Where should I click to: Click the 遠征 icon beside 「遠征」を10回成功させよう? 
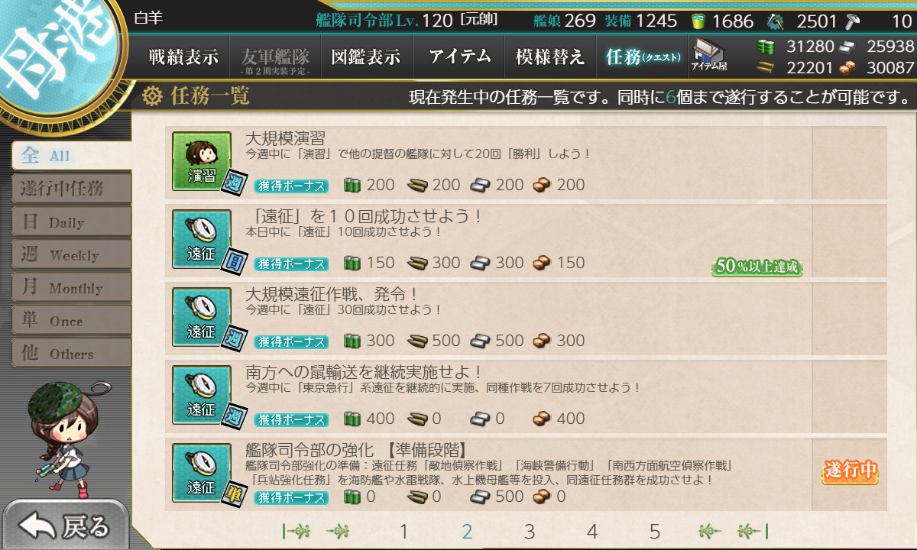202,239
